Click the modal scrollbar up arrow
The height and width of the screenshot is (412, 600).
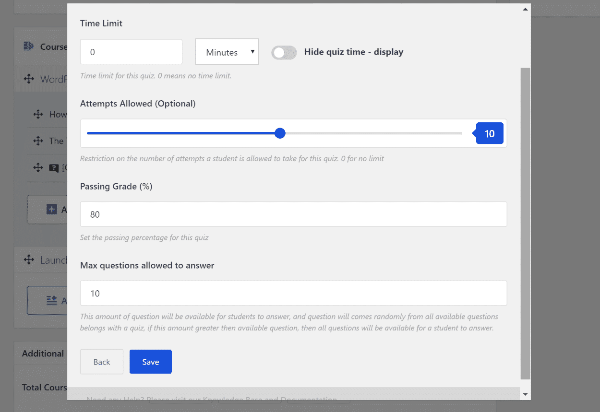pyautogui.click(x=525, y=9)
